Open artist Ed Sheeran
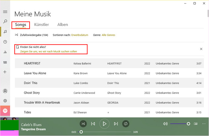This screenshot has height=136, width=209. [80, 112]
